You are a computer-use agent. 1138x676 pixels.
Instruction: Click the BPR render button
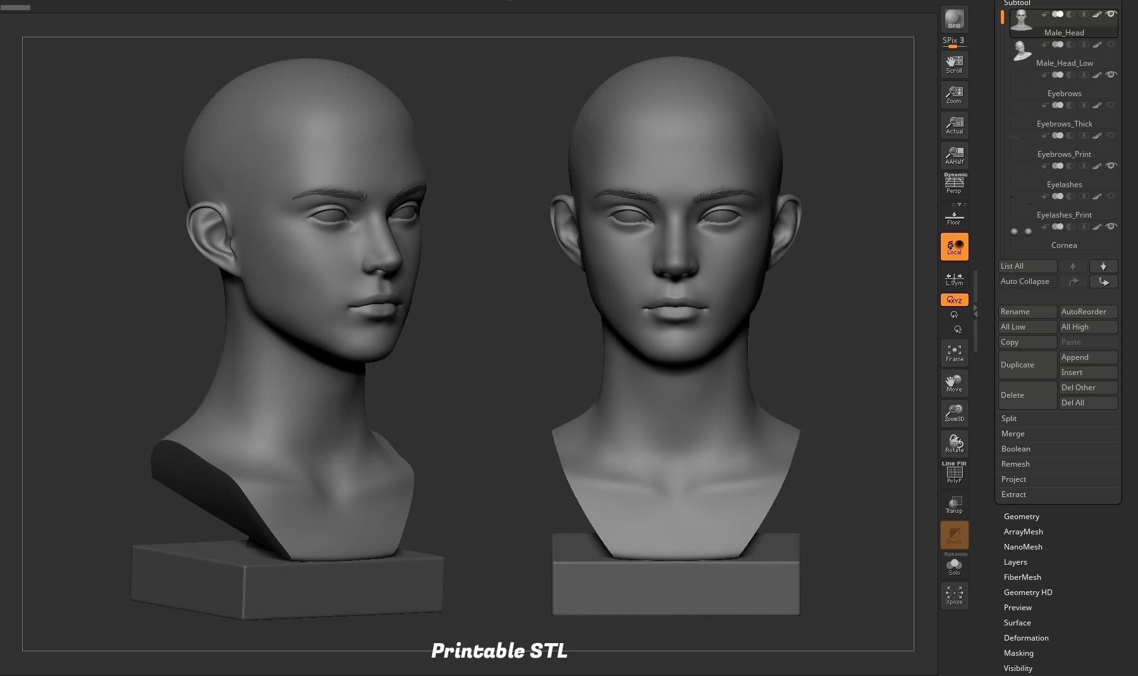pyautogui.click(x=954, y=19)
